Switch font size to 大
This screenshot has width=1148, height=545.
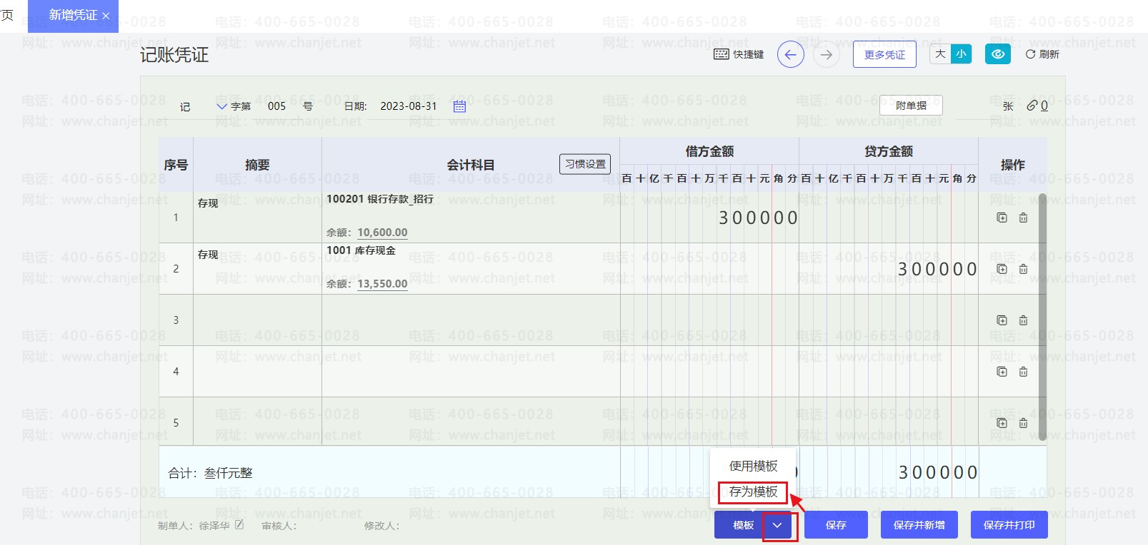tap(940, 54)
